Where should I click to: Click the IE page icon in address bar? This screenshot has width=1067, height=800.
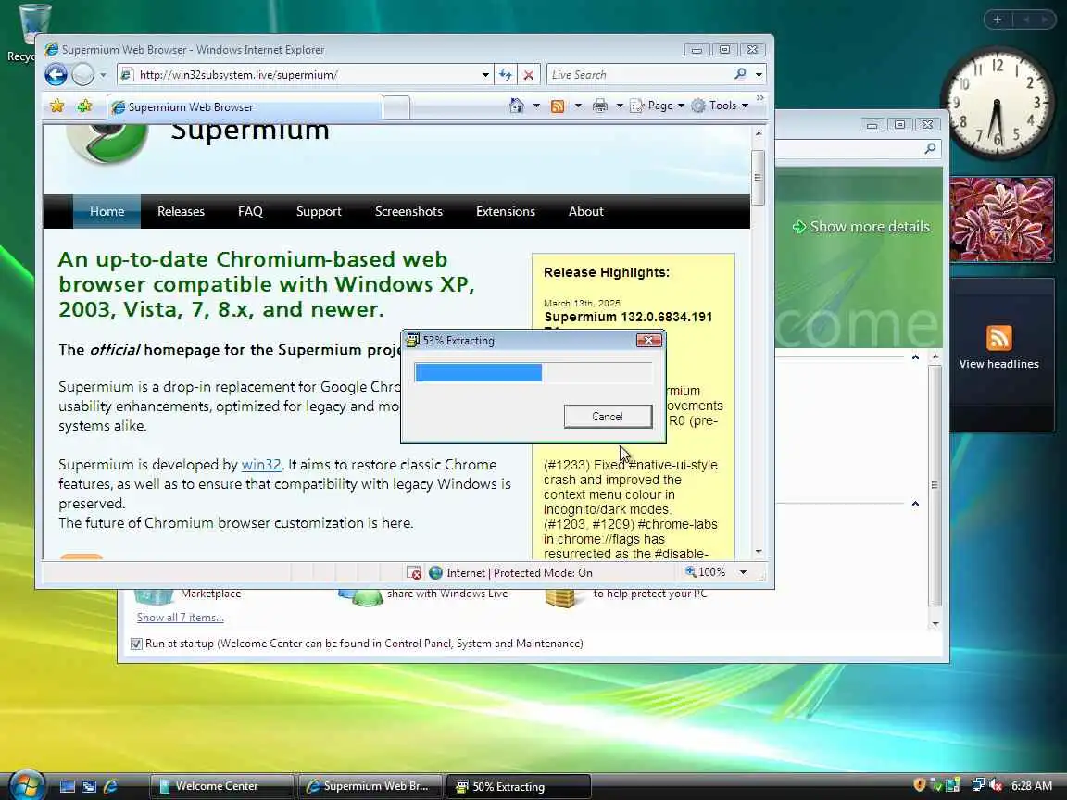(127, 75)
